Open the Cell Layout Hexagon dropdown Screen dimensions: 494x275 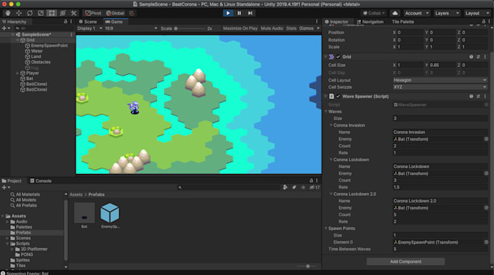point(440,80)
